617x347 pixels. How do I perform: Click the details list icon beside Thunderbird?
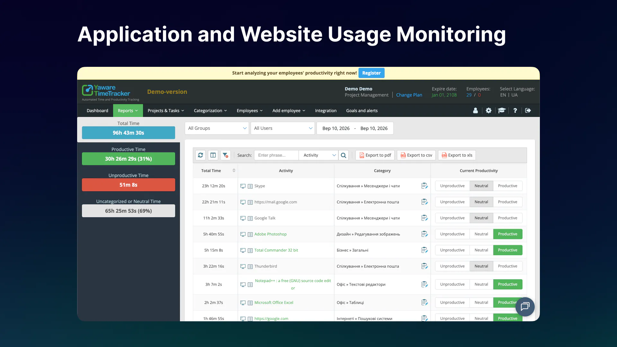pos(250,266)
